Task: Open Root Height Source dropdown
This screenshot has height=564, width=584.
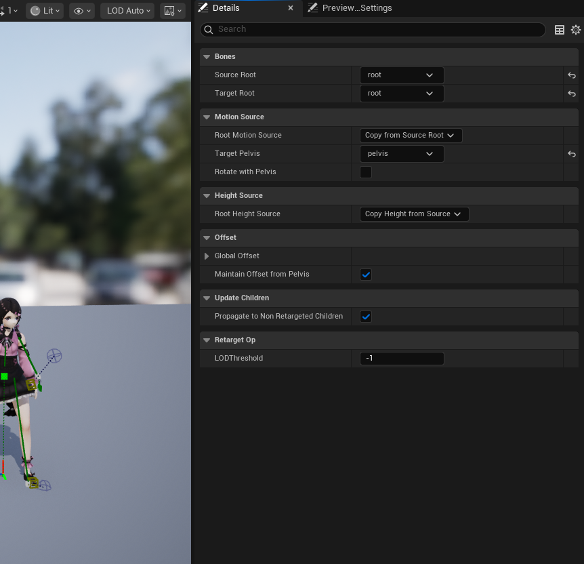Action: [414, 214]
